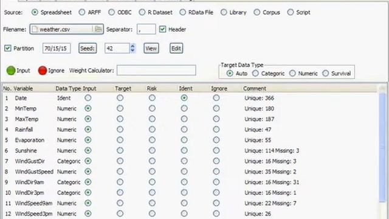This screenshot has height=219, width=389.
Task: Select the WindDir9am variable name
Action: pyautogui.click(x=30, y=182)
